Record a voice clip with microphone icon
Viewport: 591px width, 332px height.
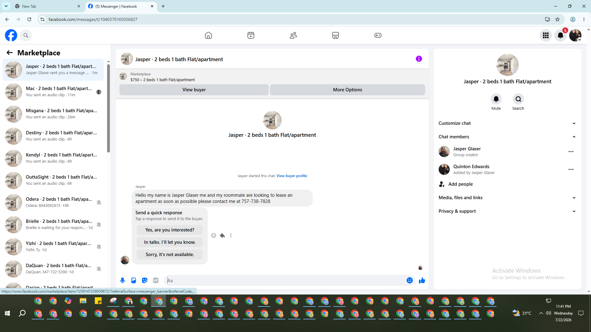(x=123, y=280)
